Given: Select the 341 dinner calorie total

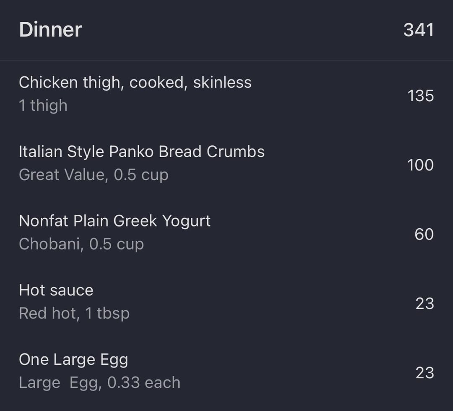Looking at the screenshot, I should [x=418, y=30].
